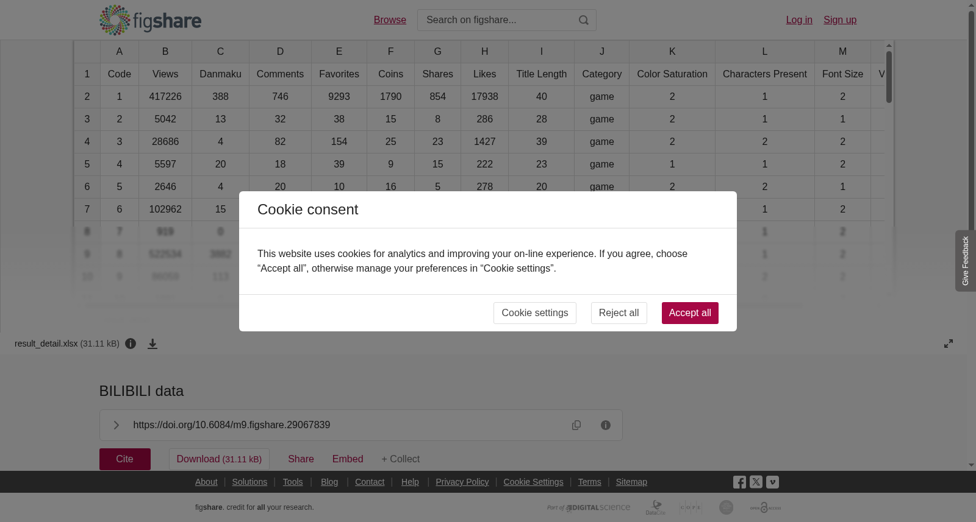Open figshare's X (Twitter) icon
This screenshot has width=976, height=522.
tap(756, 482)
